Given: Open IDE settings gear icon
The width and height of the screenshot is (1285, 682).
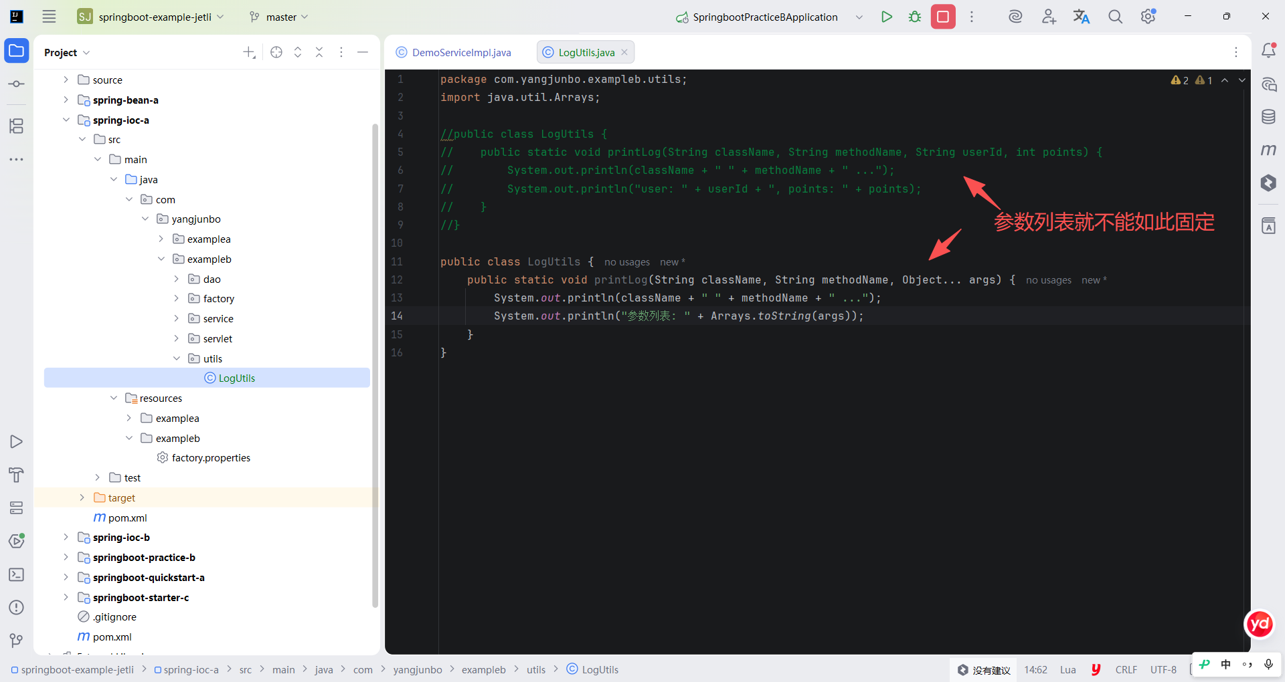Looking at the screenshot, I should click(x=1148, y=17).
